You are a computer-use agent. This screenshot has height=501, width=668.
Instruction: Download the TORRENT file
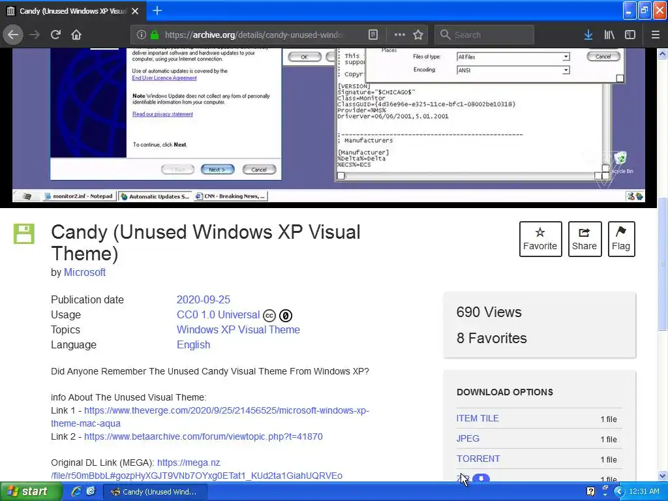click(x=478, y=459)
